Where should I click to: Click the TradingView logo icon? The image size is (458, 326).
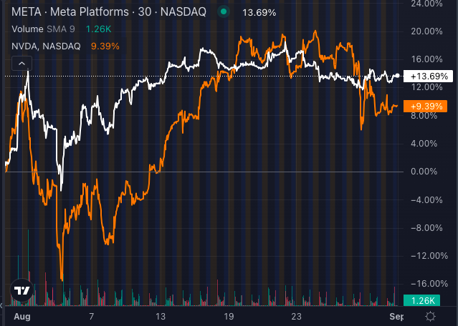[x=22, y=292]
